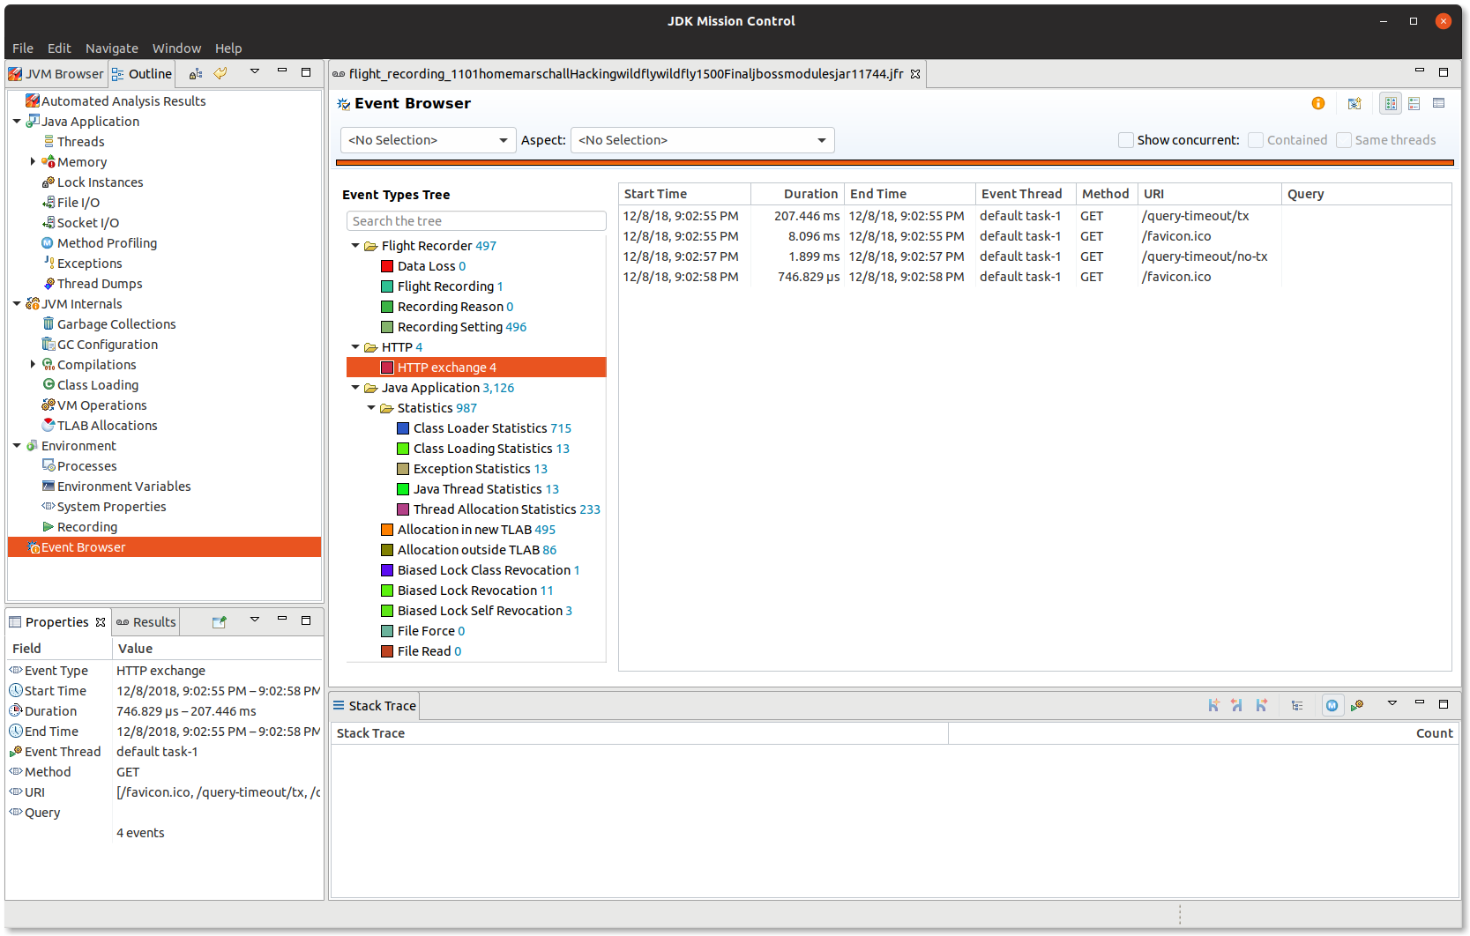1470x936 pixels.
Task: Collapse the Environment node
Action: pos(17,446)
